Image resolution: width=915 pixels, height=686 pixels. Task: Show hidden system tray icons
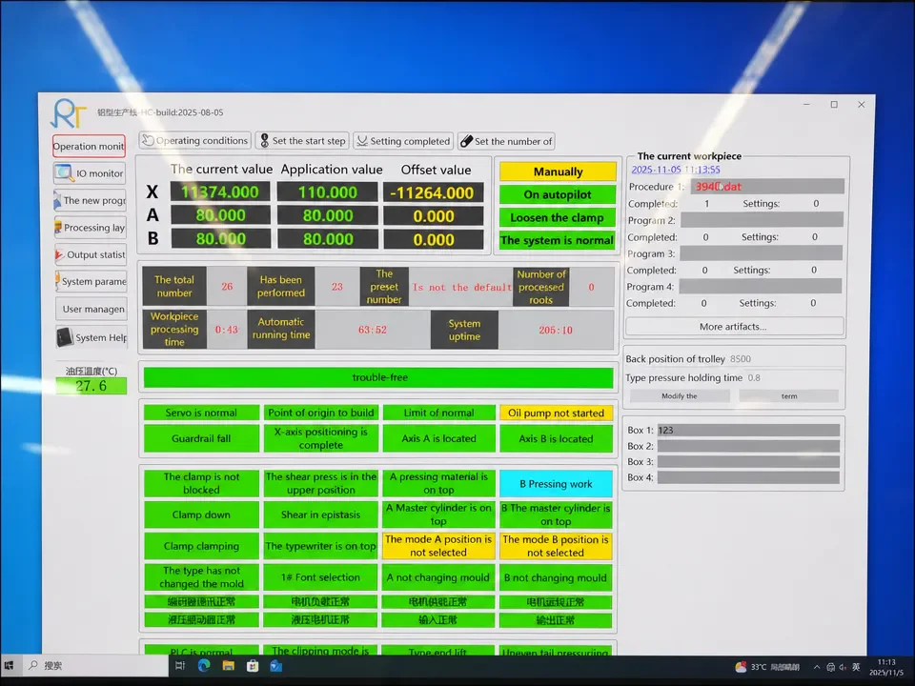[817, 667]
